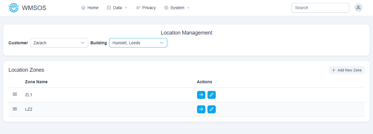373x134 pixels.
Task: Click into the Search input field
Action: (x=320, y=8)
